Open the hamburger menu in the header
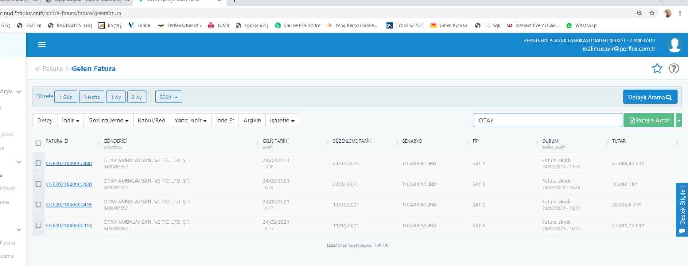Screen dimensions: 688x266 42,45
